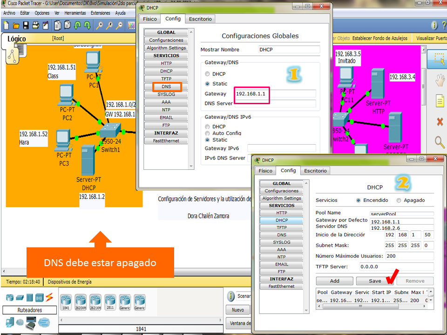
Task: Click the Mostrar Nombre field
Action: pyautogui.click(x=289, y=50)
